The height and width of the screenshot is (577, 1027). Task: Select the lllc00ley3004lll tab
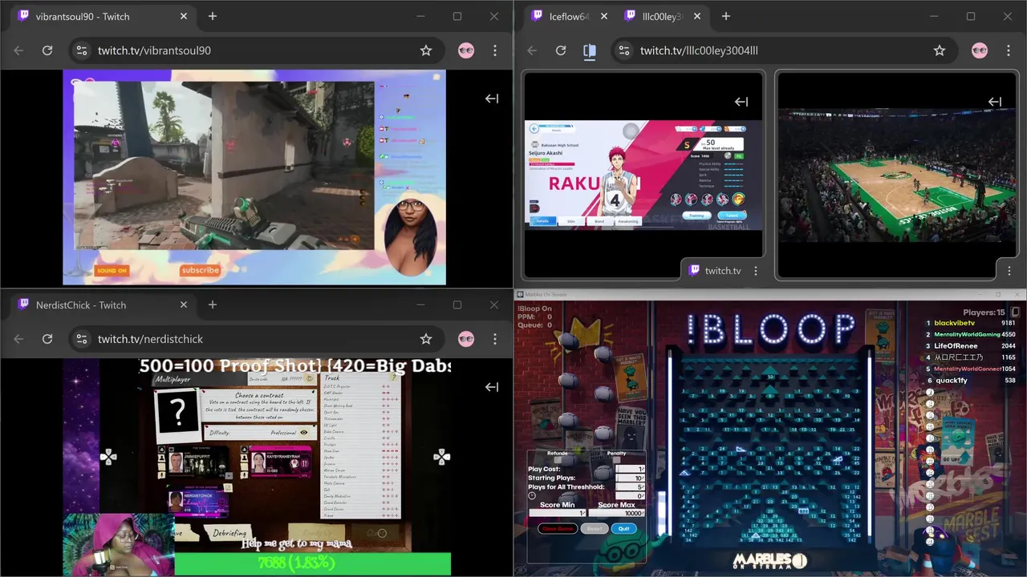663,16
